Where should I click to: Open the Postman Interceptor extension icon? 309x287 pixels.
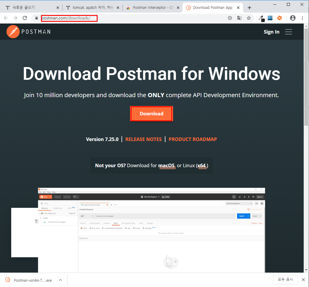(280, 18)
